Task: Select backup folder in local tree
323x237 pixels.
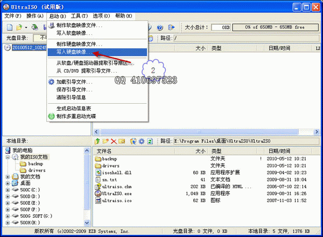Action: coord(36,164)
